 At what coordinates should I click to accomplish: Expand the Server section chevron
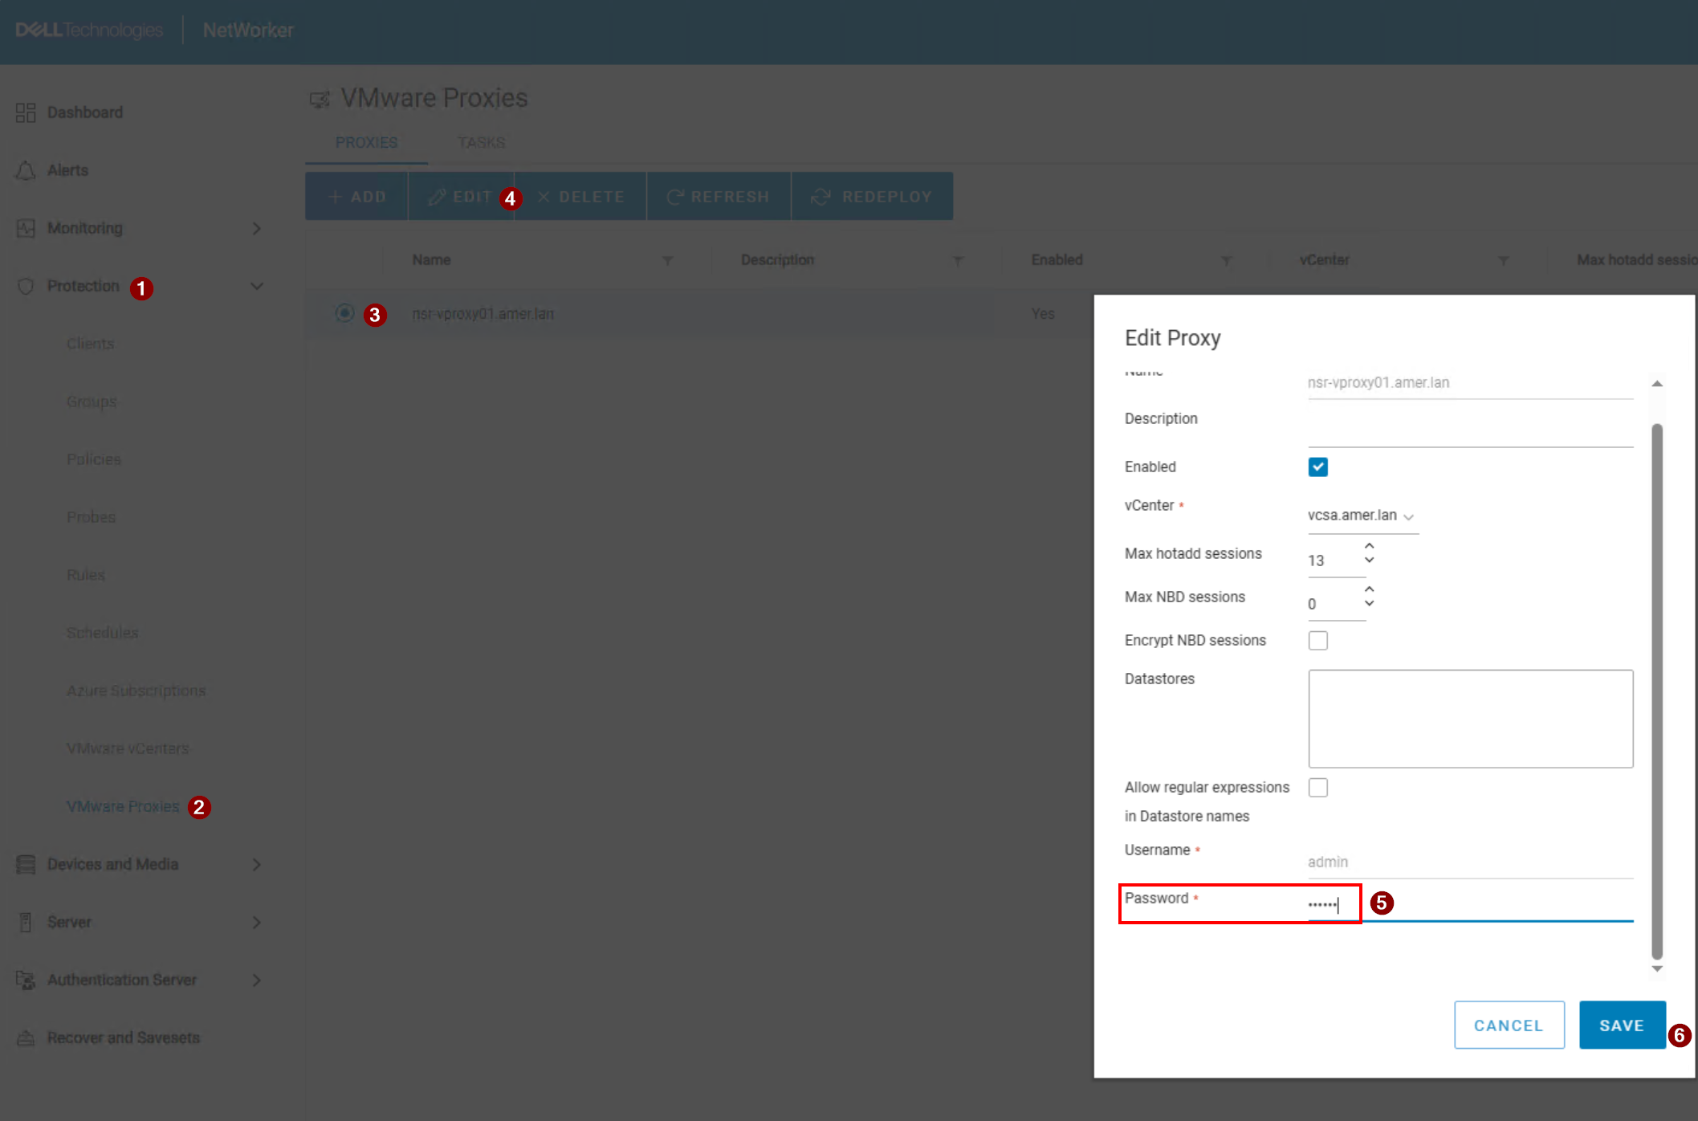coord(256,922)
